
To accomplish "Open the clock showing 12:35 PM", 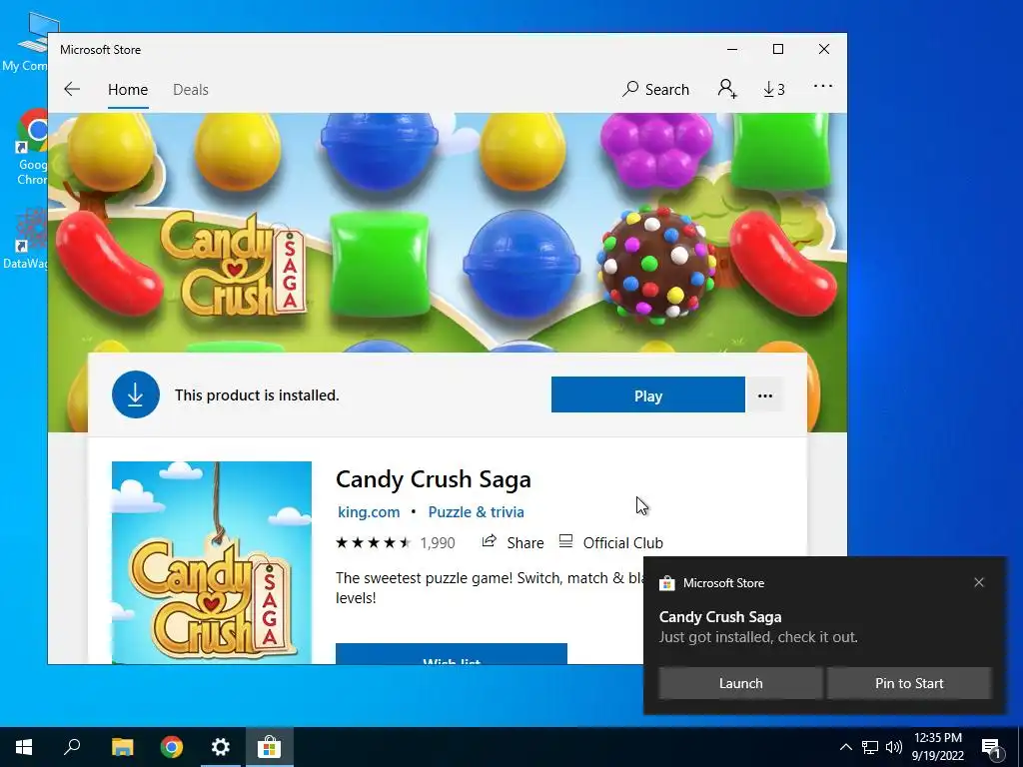I will point(937,747).
